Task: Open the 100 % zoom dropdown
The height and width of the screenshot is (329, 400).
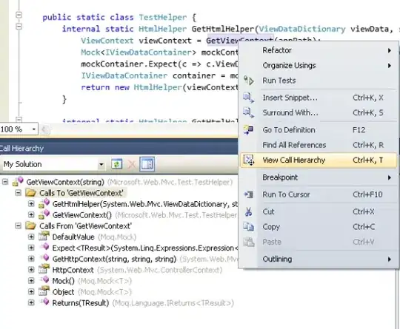Action: (33, 129)
